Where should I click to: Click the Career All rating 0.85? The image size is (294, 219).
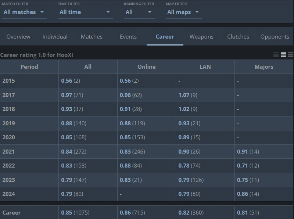coord(67,212)
